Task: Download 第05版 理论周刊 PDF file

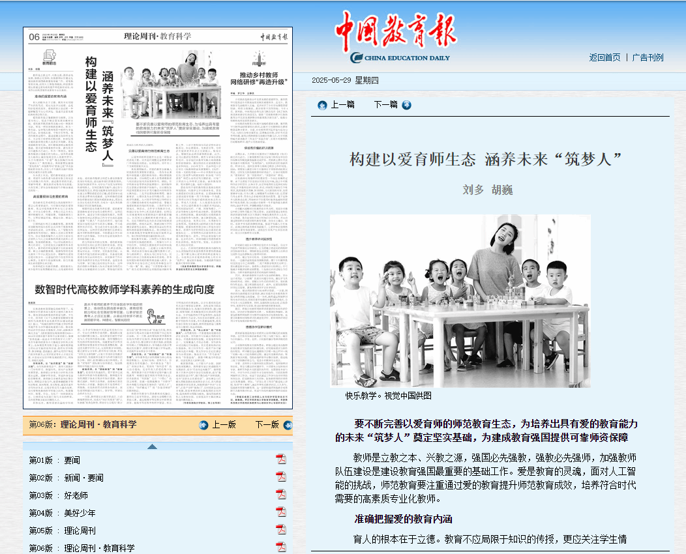Action: [x=281, y=530]
